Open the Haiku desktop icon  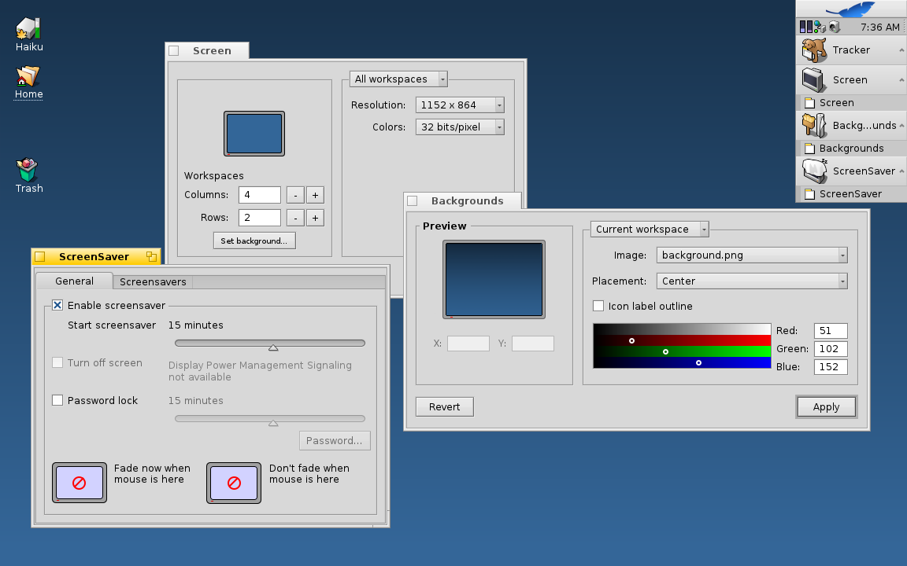tap(28, 29)
